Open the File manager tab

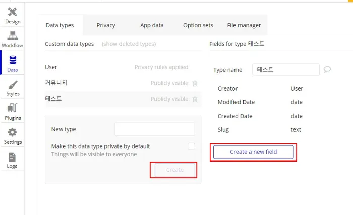point(244,25)
